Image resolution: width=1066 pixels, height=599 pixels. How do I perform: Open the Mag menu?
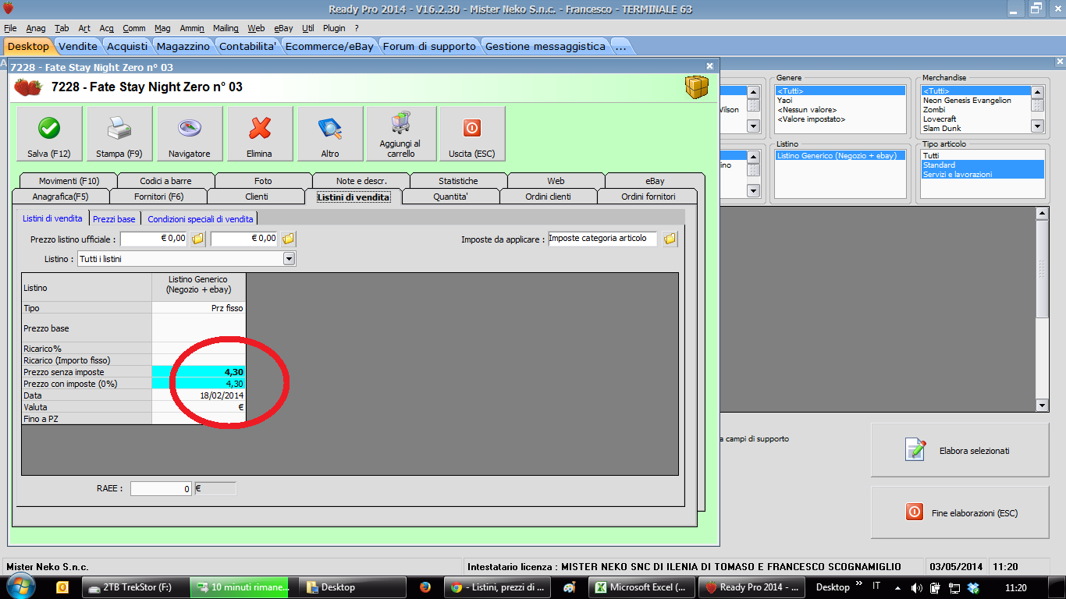(x=162, y=28)
